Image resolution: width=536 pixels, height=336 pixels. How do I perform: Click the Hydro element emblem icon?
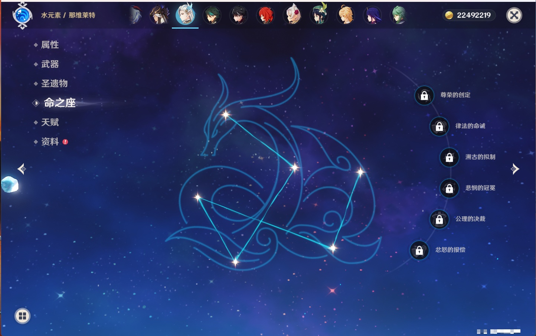(22, 16)
